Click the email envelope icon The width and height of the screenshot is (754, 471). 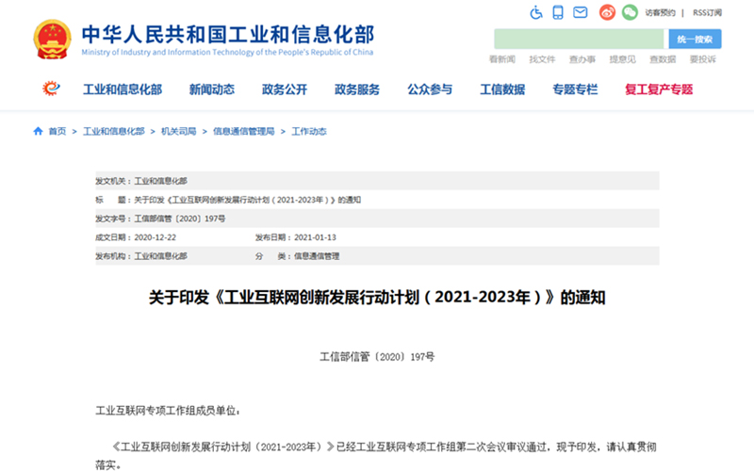pyautogui.click(x=581, y=12)
